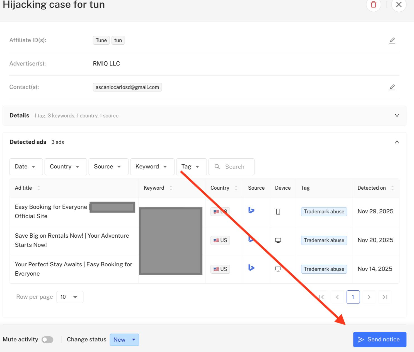Open the Change status New dropdown
Image resolution: width=414 pixels, height=352 pixels.
click(124, 340)
